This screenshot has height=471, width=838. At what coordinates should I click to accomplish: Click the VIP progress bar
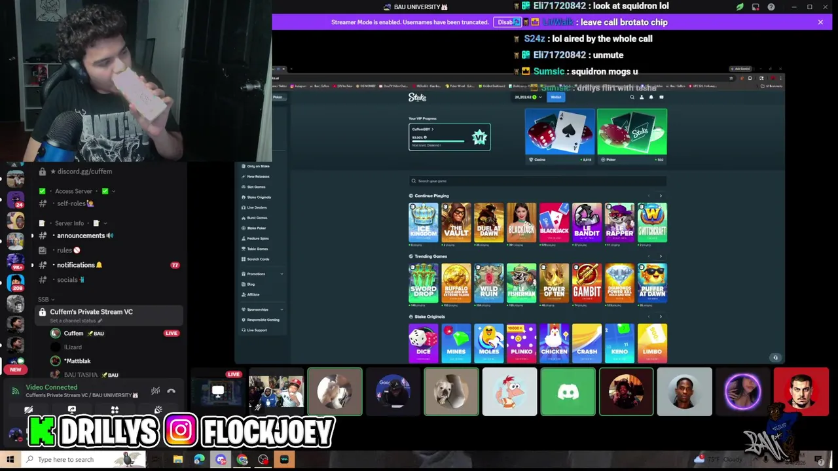pos(439,140)
